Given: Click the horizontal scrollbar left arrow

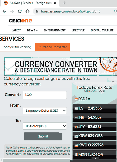Looking at the screenshot, I should coord(1,160).
